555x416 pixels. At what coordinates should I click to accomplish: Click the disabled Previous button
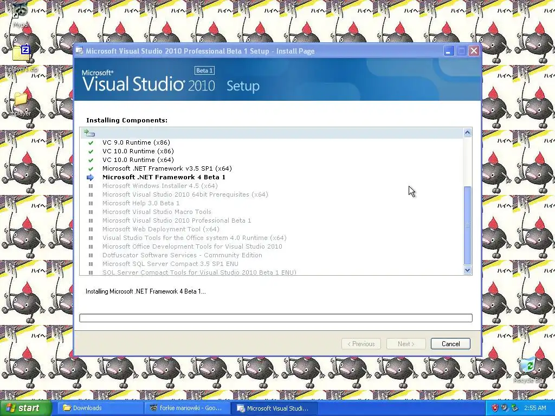click(361, 344)
